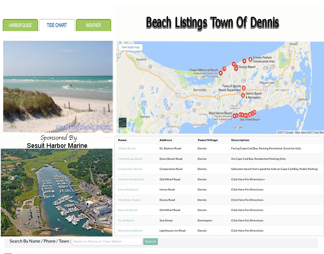Image resolution: width=324 pixels, height=254 pixels.
Task: Click the Mayflower Beach name link
Action: coord(129,200)
